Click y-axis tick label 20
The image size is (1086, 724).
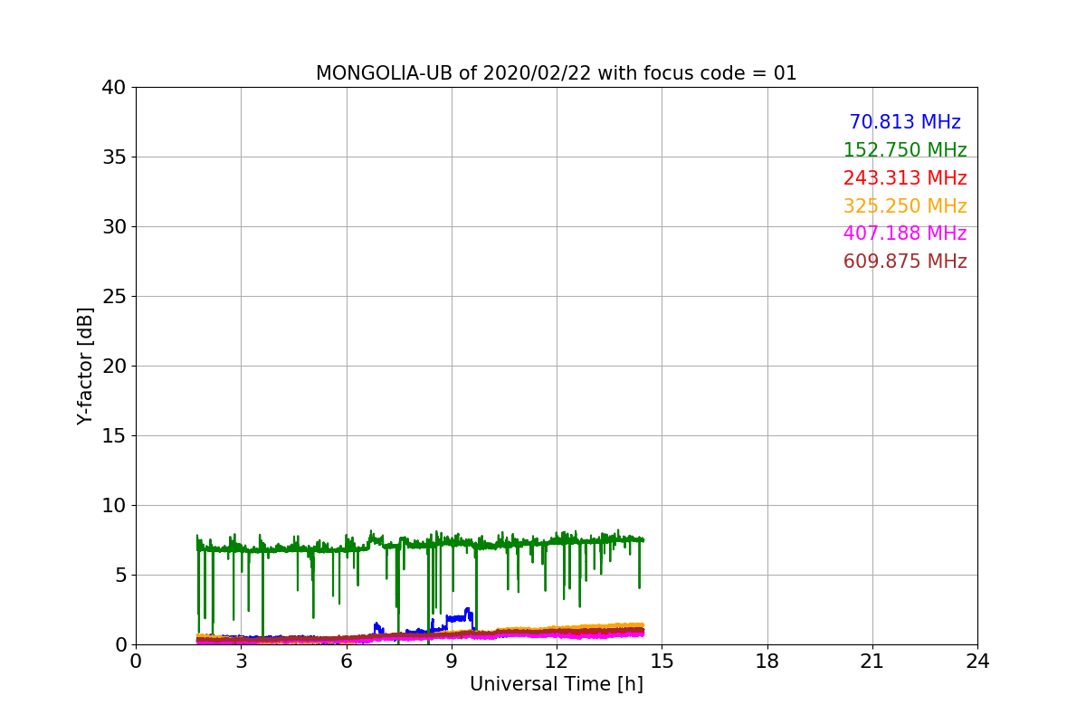click(114, 367)
